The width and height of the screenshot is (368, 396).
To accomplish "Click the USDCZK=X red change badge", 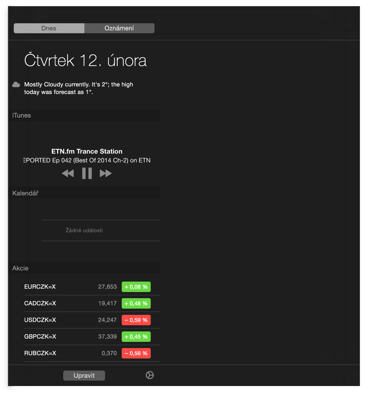I will 136,320.
